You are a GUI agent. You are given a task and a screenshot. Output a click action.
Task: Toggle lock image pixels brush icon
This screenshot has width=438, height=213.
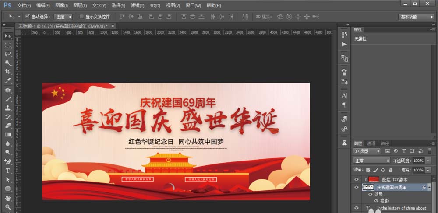tap(376, 170)
